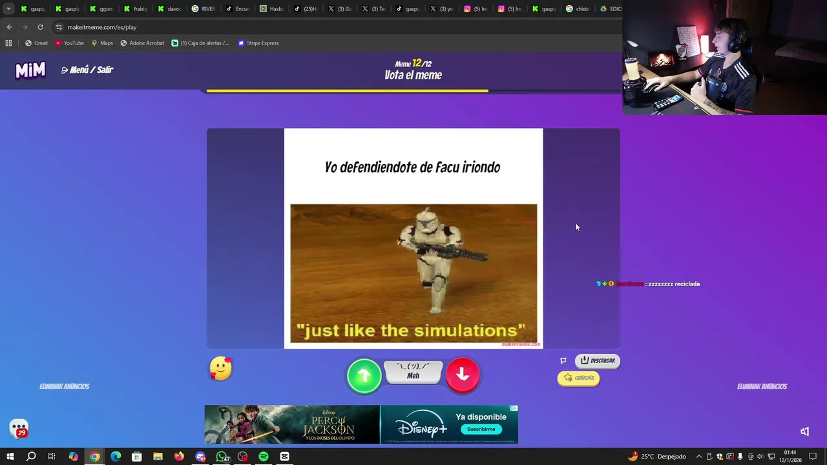Upvote the meme with green arrow
This screenshot has height=465, width=827.
tap(364, 375)
